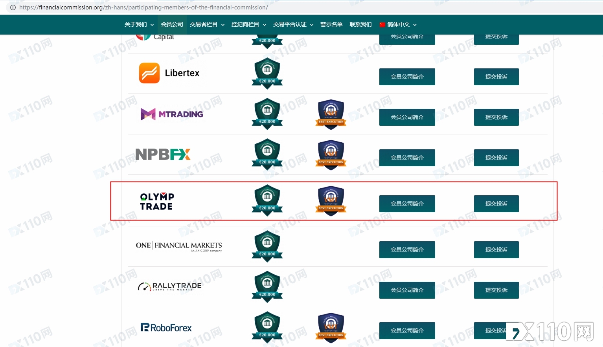
Task: Select the Libertex company logo
Action: tap(169, 73)
